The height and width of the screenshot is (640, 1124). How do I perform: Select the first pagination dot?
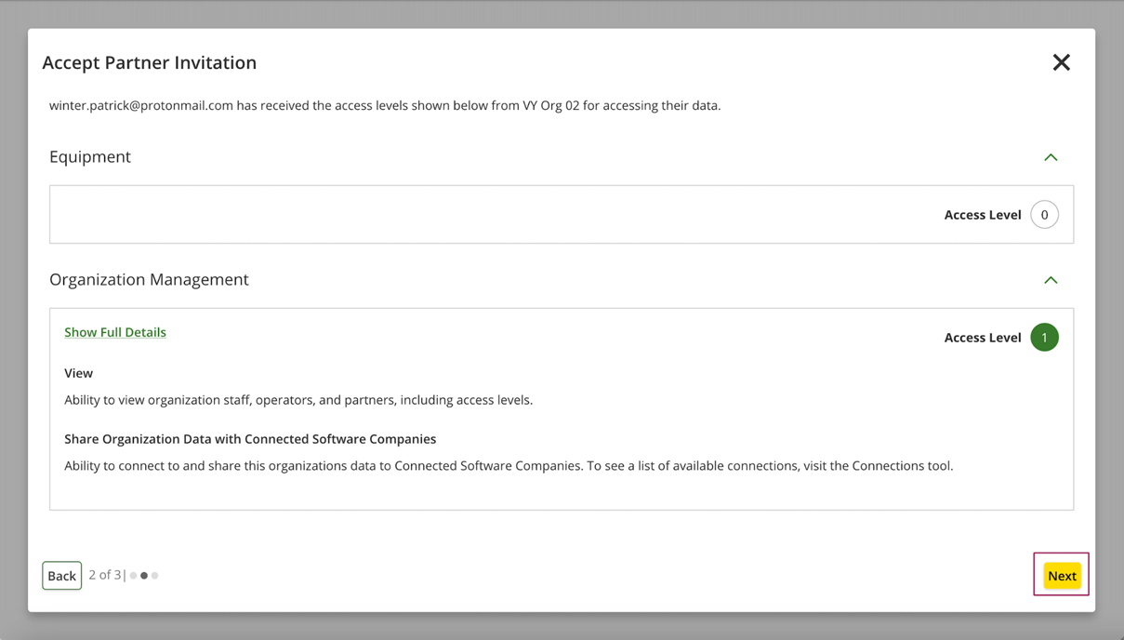click(x=134, y=576)
